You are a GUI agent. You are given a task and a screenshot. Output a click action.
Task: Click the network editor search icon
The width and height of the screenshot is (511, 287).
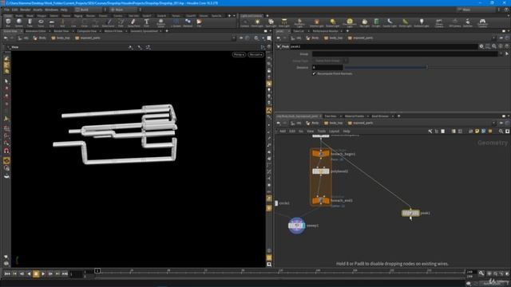coord(501,131)
